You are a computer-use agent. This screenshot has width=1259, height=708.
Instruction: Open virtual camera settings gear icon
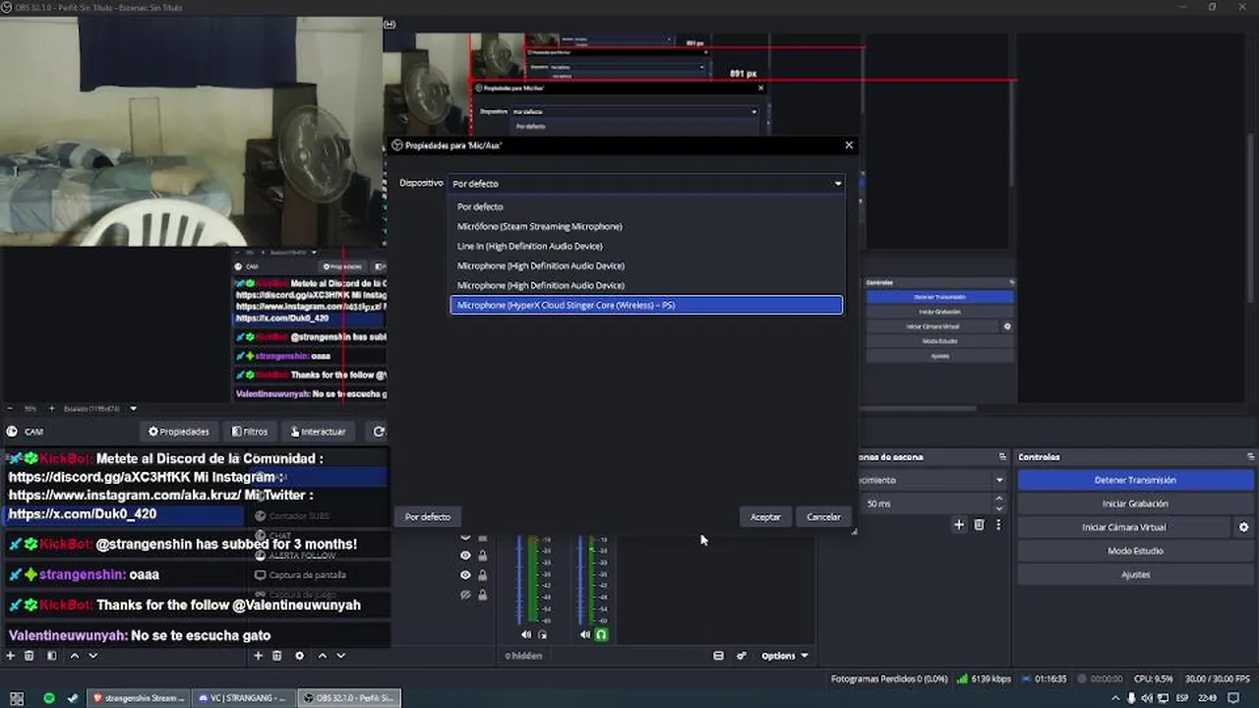click(1243, 527)
